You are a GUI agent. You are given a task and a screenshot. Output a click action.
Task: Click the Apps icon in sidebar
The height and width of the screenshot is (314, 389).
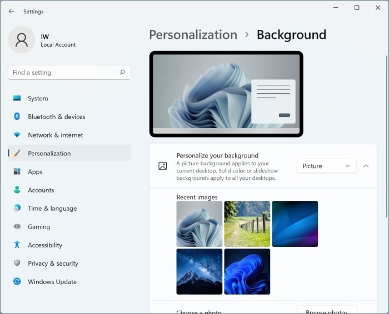[x=17, y=172]
